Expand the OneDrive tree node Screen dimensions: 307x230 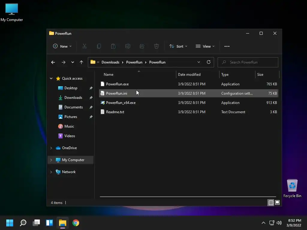51,148
